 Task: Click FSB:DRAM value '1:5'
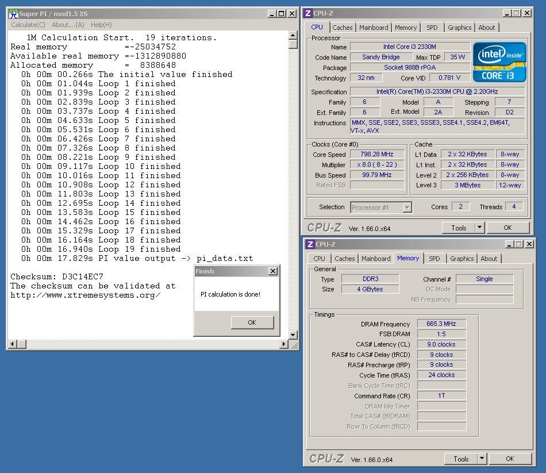pyautogui.click(x=441, y=334)
